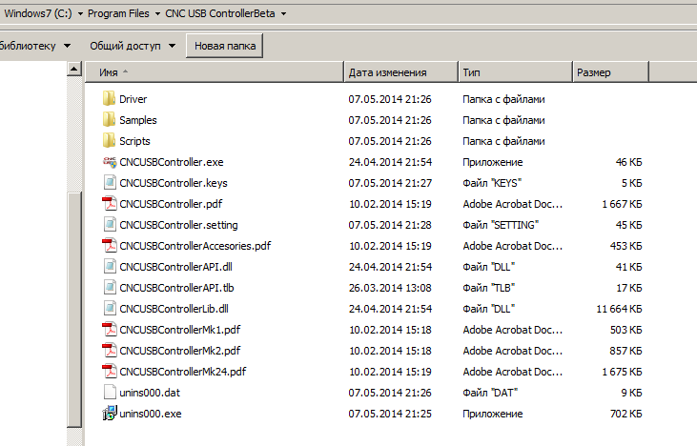The height and width of the screenshot is (446, 697).
Task: Click the navigation pane scroll-up arrow
Action: (73, 70)
